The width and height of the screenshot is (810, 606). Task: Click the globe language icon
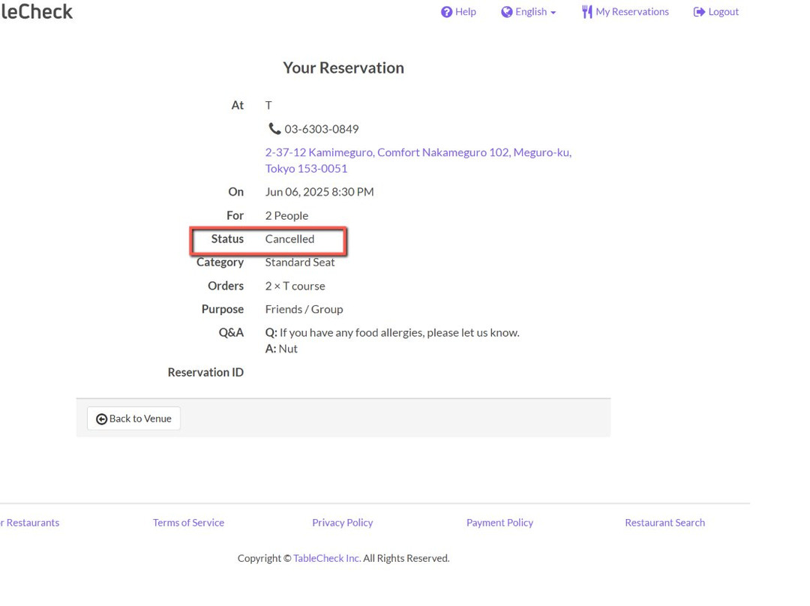point(507,12)
